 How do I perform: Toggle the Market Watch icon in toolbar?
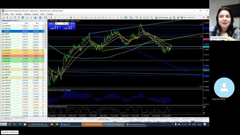click(137, 18)
